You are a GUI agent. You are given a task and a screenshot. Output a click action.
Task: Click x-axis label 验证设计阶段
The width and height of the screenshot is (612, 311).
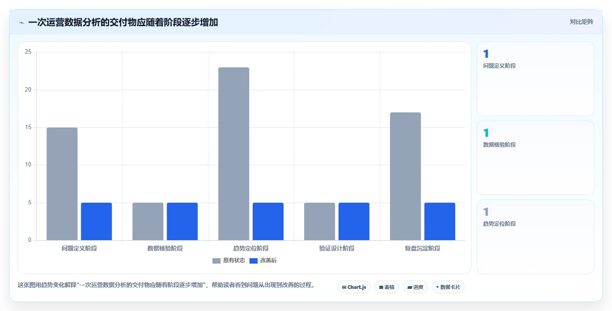point(337,248)
